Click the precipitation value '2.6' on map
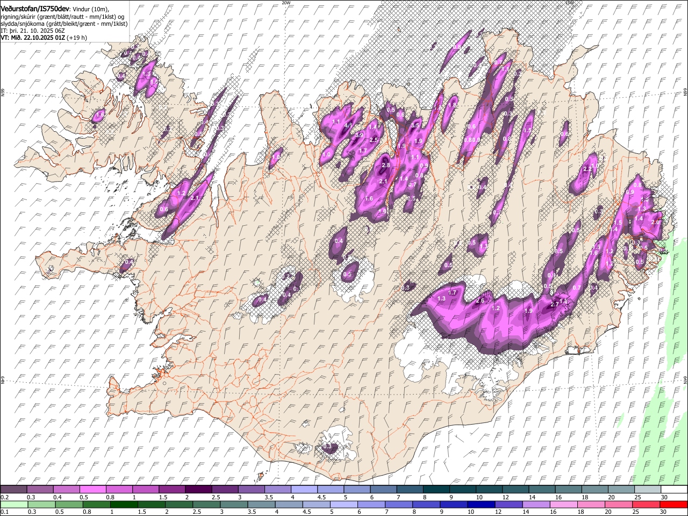Screen dimensions: 688x516 [481, 301]
